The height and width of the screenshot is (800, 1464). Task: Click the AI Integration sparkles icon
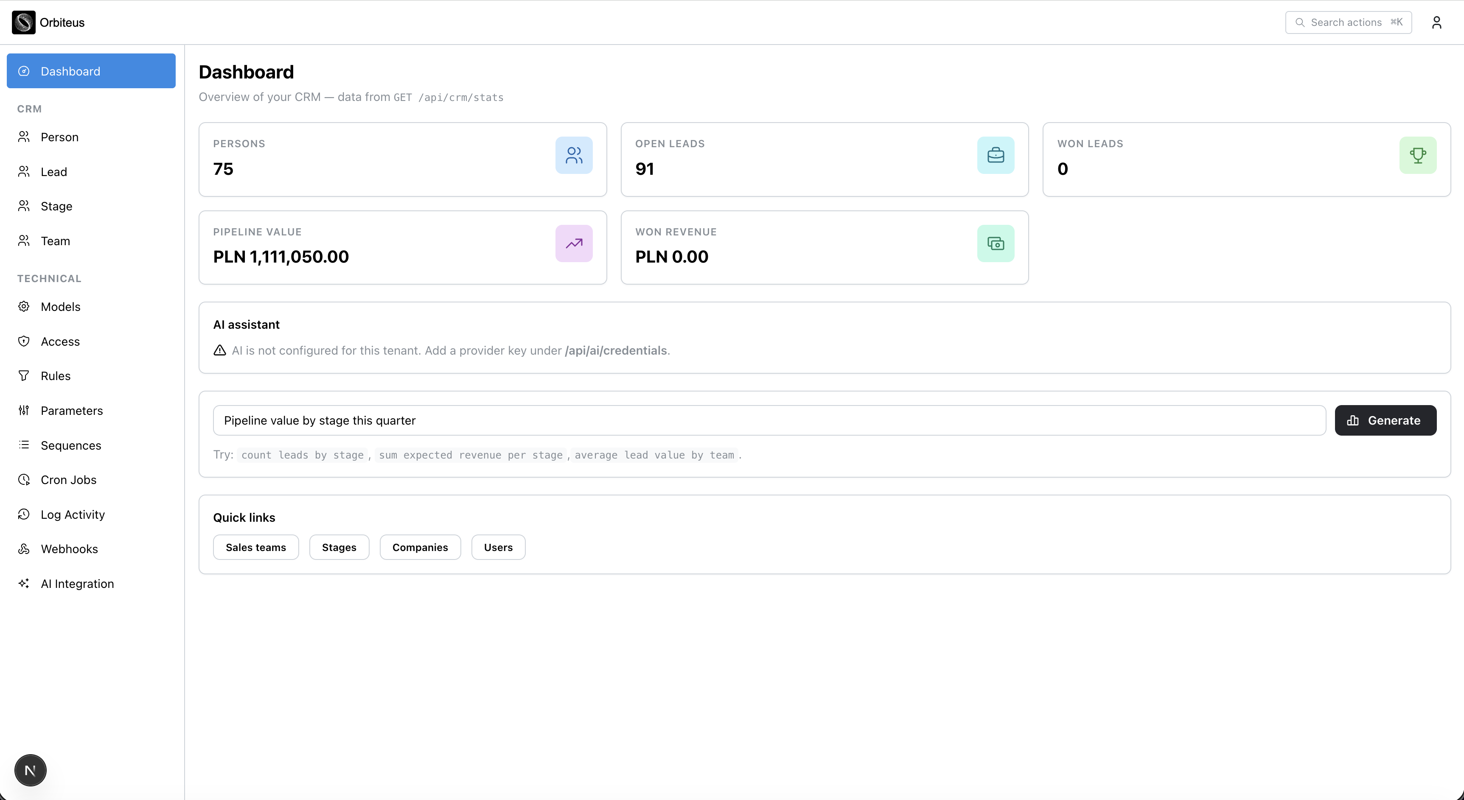[x=24, y=584]
